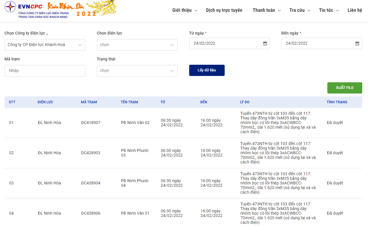368x227 pixels.
Task: Expand the Tra cứu menu
Action: pyautogui.click(x=300, y=10)
